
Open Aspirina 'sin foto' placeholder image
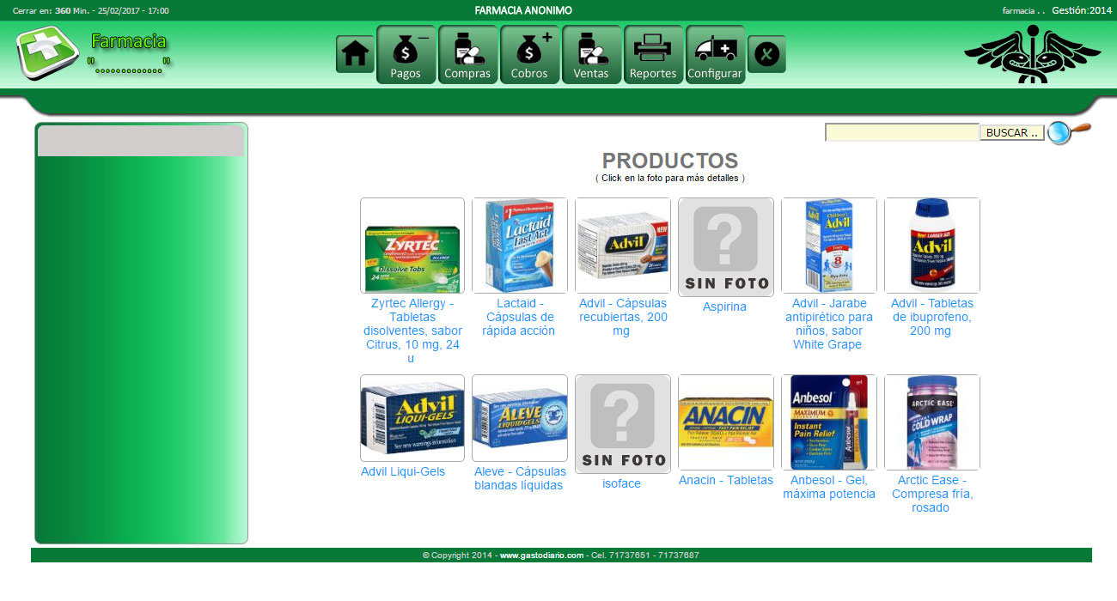pyautogui.click(x=726, y=247)
